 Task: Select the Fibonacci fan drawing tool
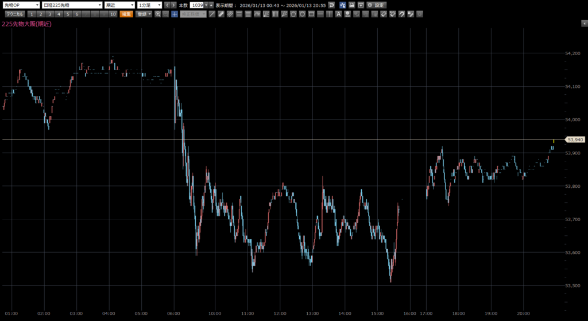[266, 14]
